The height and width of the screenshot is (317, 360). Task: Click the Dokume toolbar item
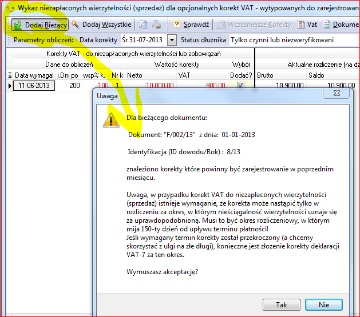[x=341, y=25]
